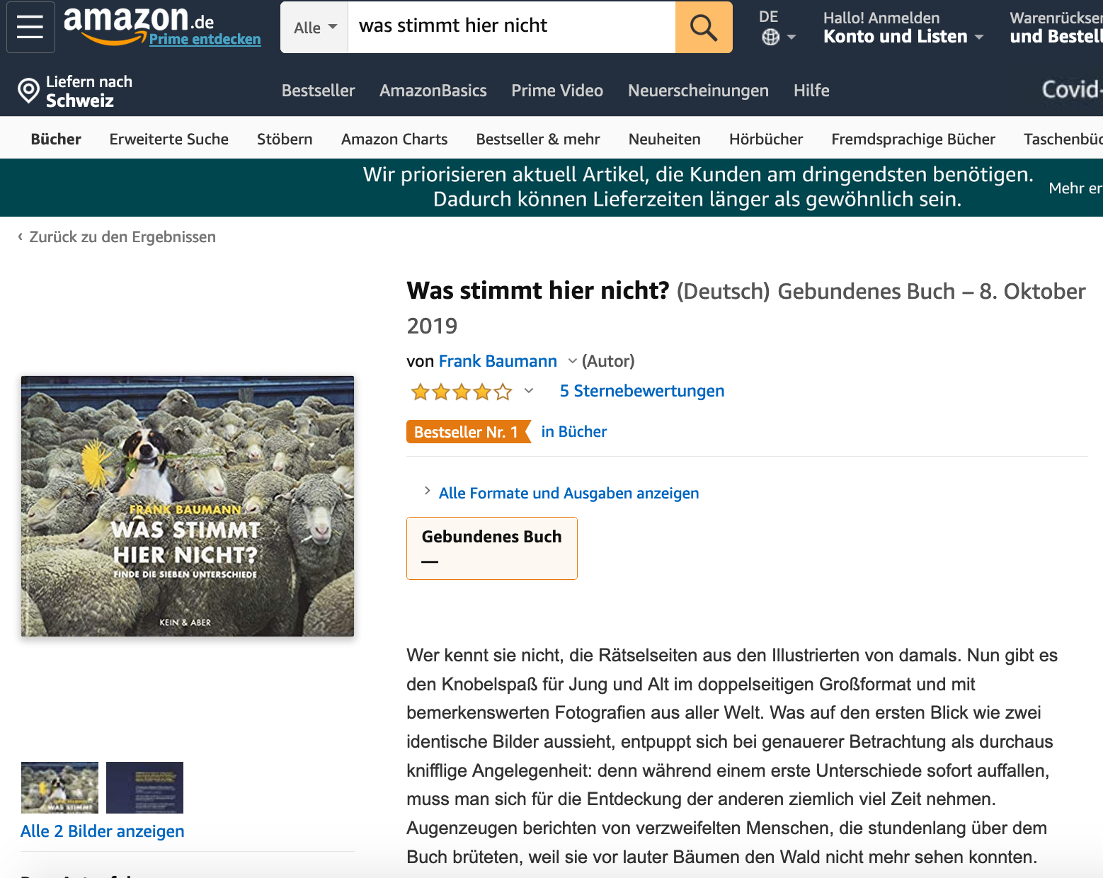Select the Gebundenes Buch format option
This screenshot has width=1103, height=878.
pyautogui.click(x=492, y=548)
